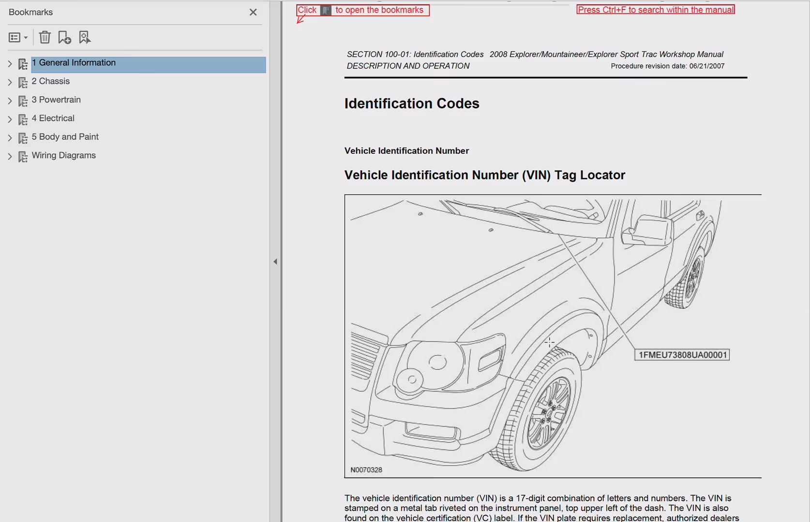Expand the 5 Body and Paint bookmark

10,138
